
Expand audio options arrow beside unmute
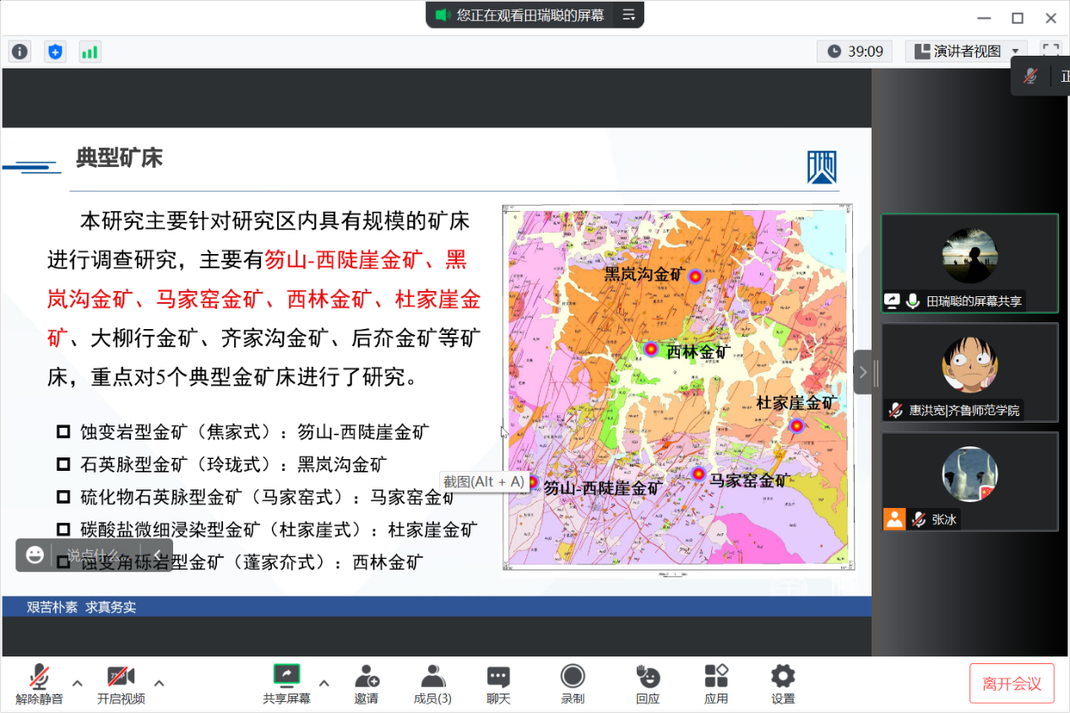(77, 683)
